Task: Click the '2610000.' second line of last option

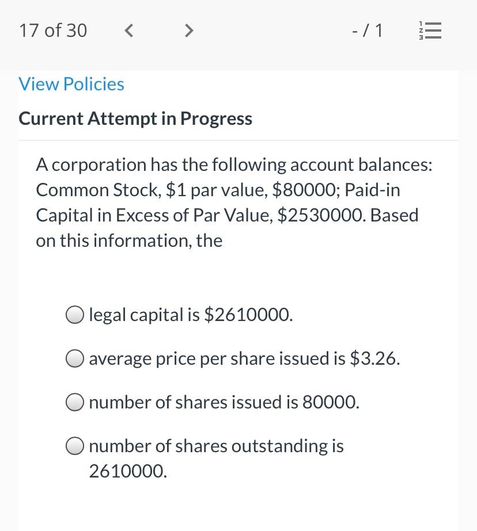Action: (128, 471)
